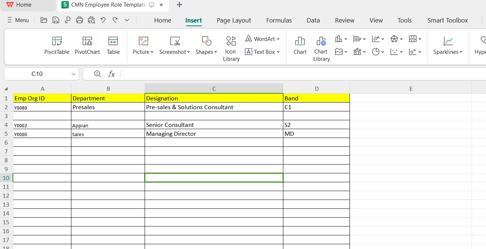Go to the Review tab
The image size is (486, 249).
345,20
